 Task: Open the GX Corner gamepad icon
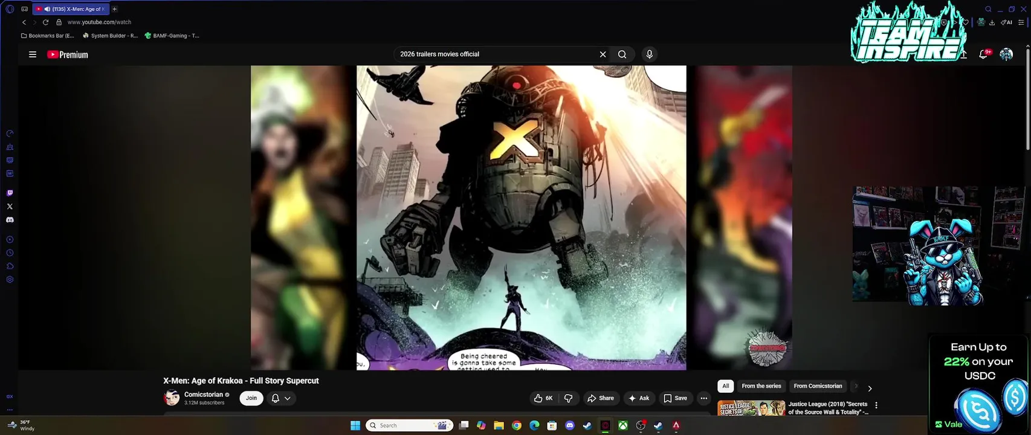point(24,9)
